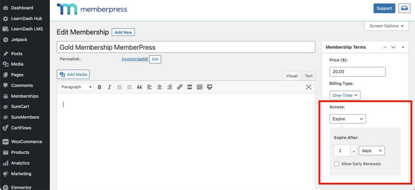Switch to the Text editor tab

(x=308, y=76)
